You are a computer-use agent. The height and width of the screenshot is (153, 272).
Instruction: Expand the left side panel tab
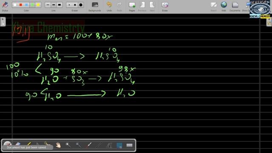point(3,22)
